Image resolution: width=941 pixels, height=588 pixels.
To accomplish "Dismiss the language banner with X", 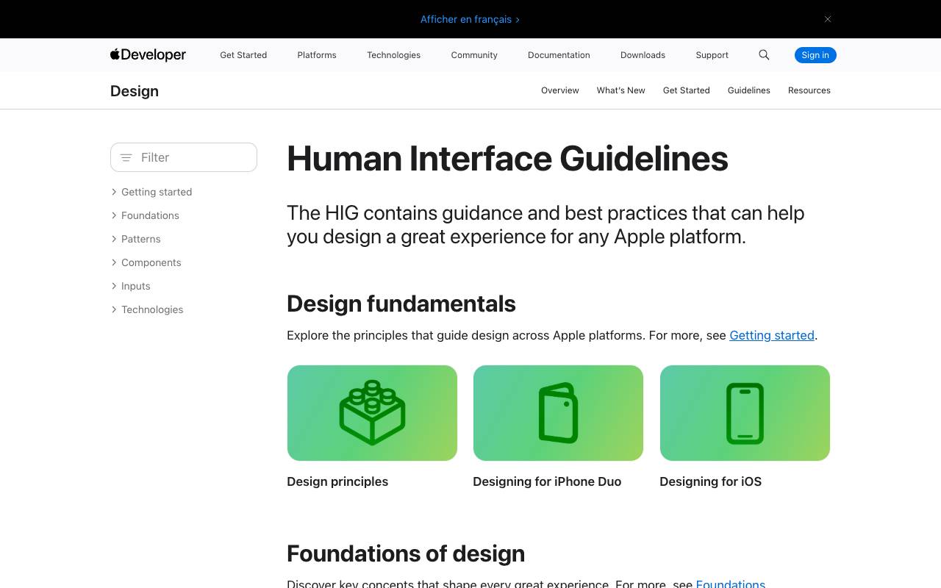I will coord(828,19).
